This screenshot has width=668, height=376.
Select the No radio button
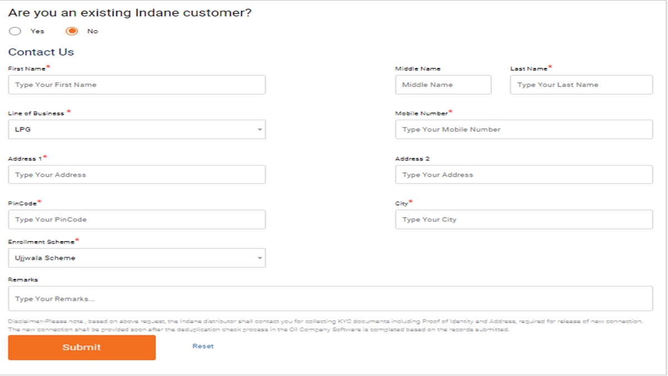(x=72, y=31)
